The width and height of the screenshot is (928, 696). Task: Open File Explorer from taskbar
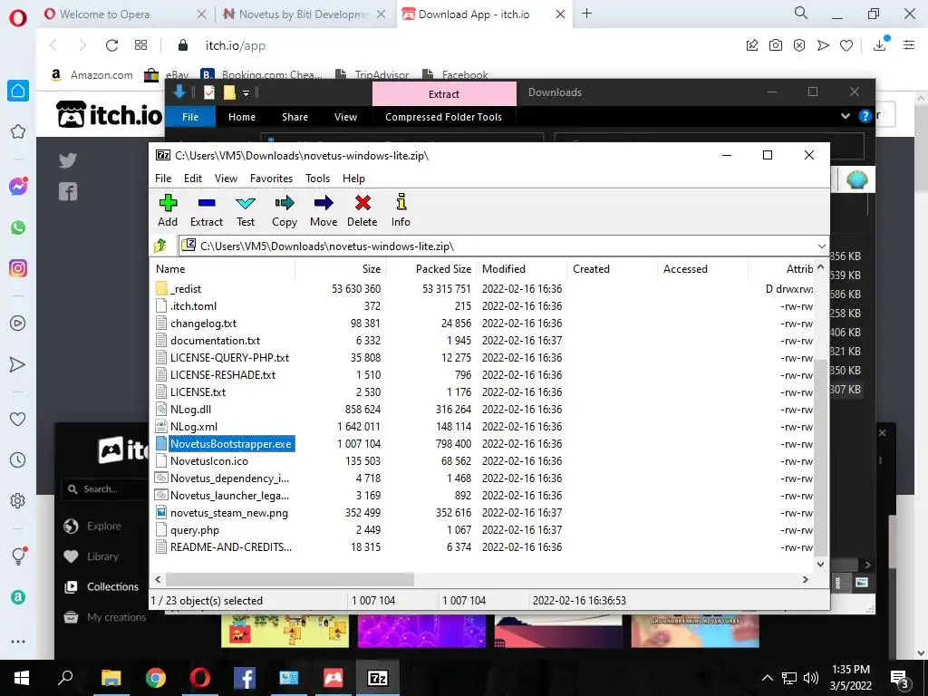coord(111,678)
